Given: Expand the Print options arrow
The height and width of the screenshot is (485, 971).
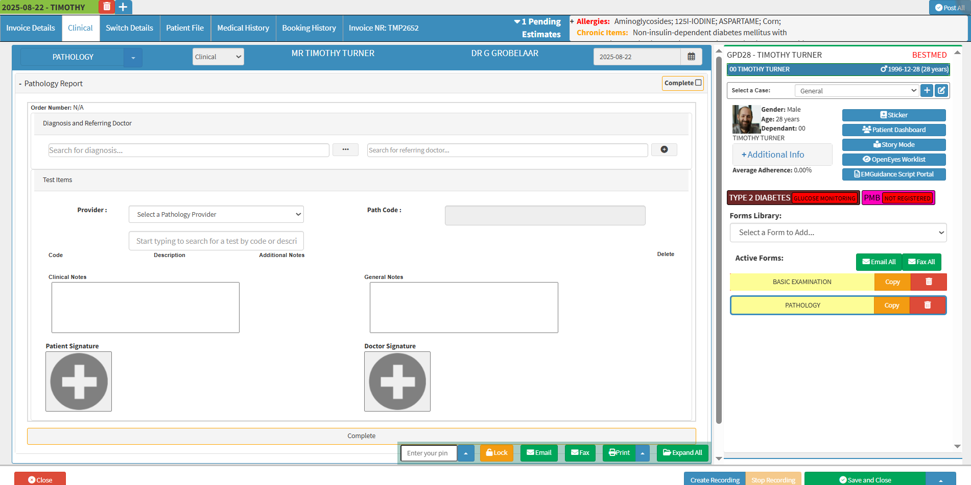Looking at the screenshot, I should click(x=643, y=453).
